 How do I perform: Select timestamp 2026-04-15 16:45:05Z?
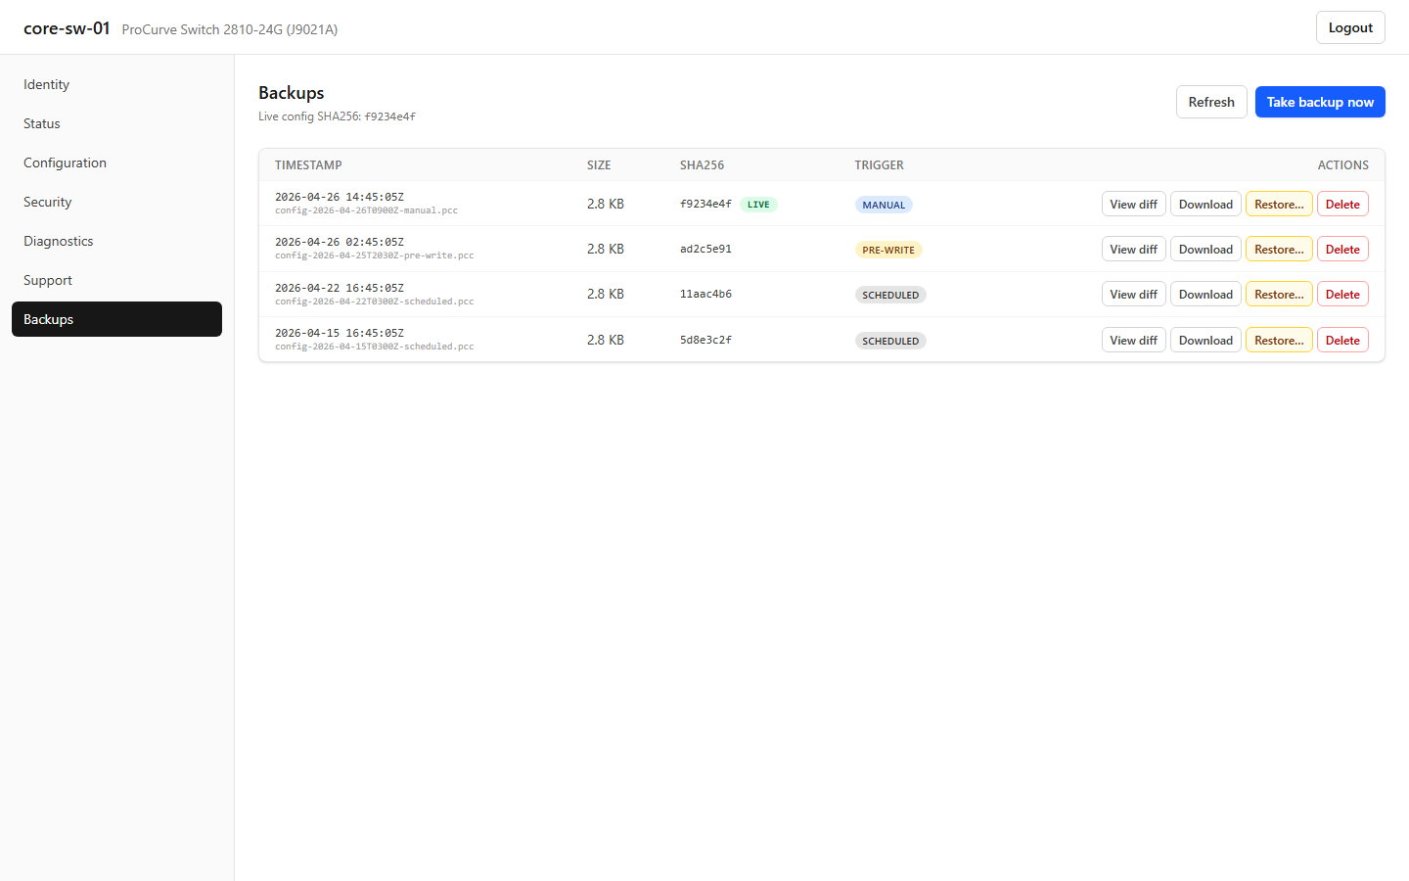click(340, 333)
